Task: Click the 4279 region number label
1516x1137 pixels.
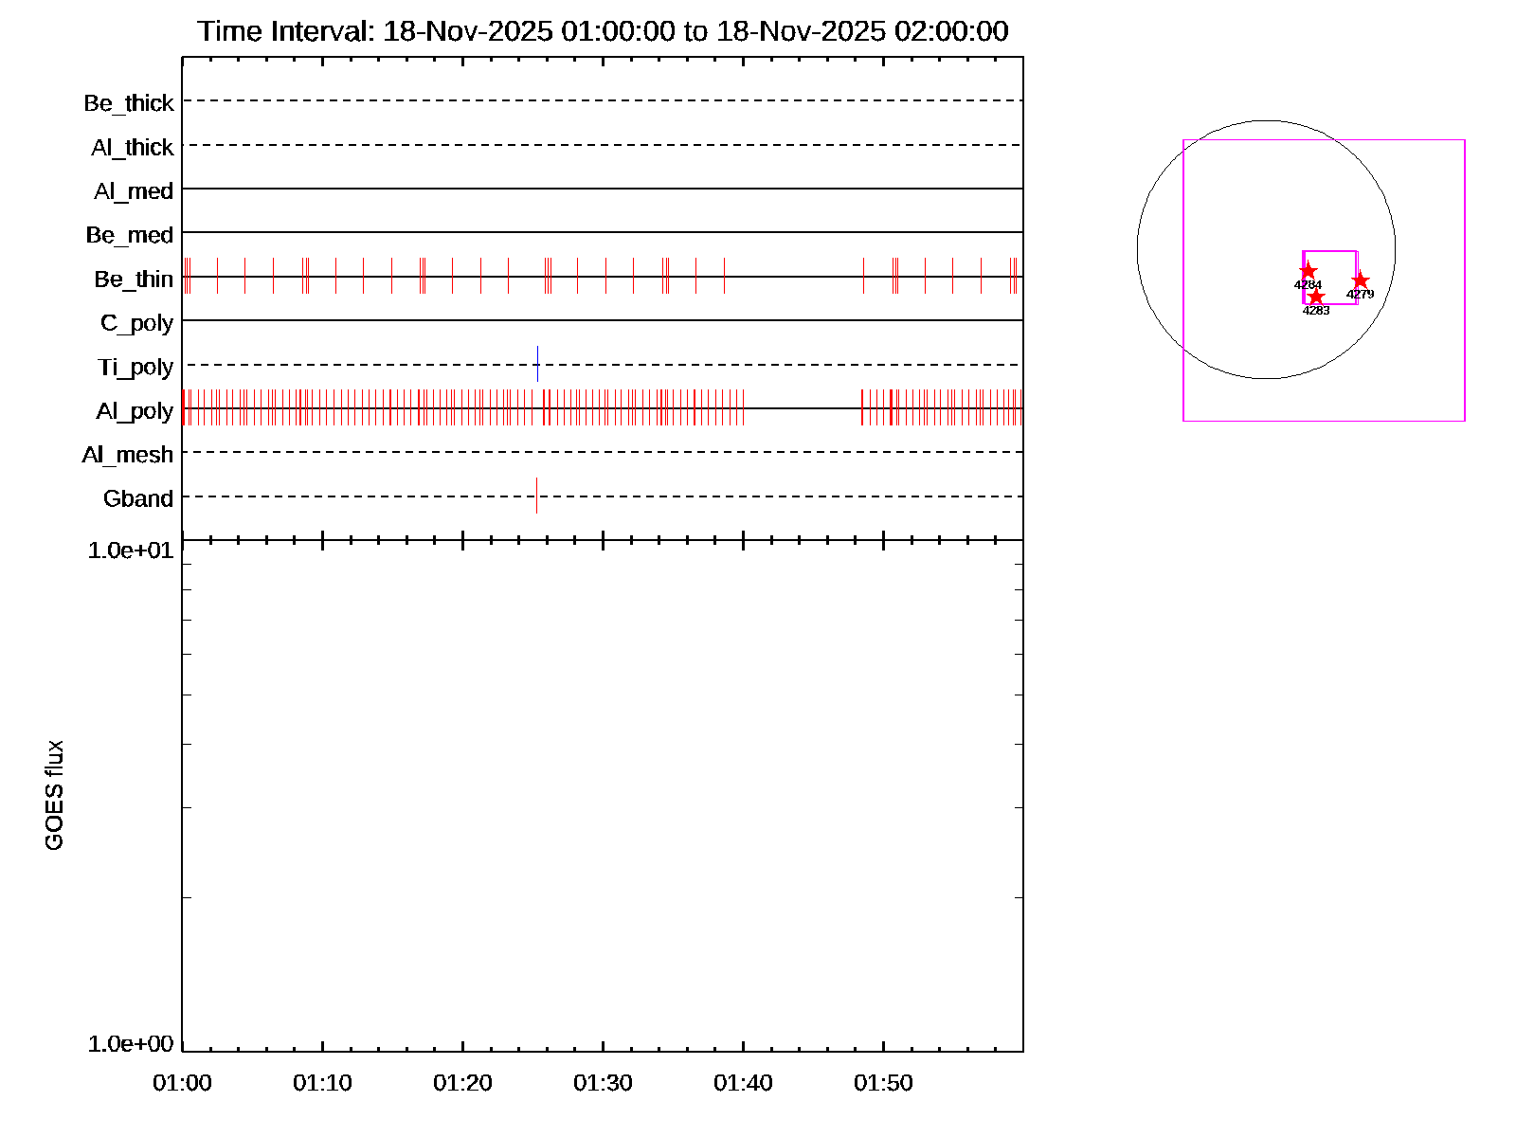Action: coord(1360,295)
